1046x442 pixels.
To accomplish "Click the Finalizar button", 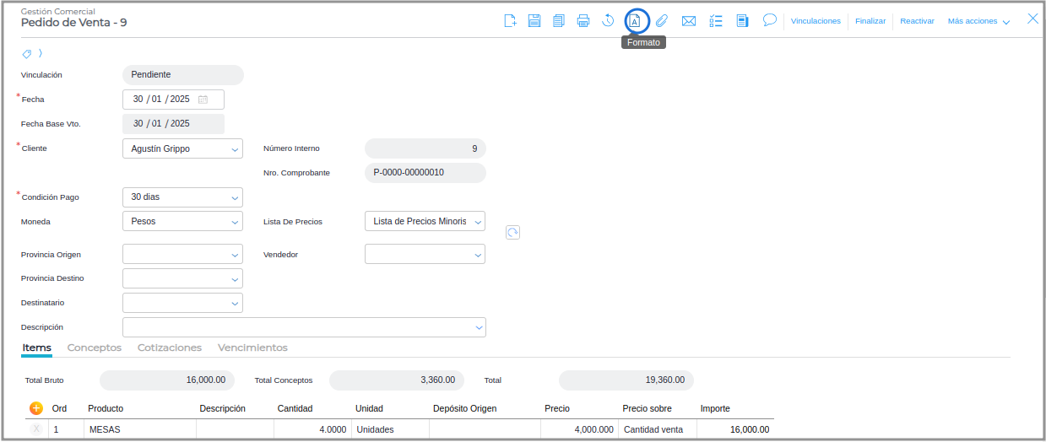I will pos(870,21).
